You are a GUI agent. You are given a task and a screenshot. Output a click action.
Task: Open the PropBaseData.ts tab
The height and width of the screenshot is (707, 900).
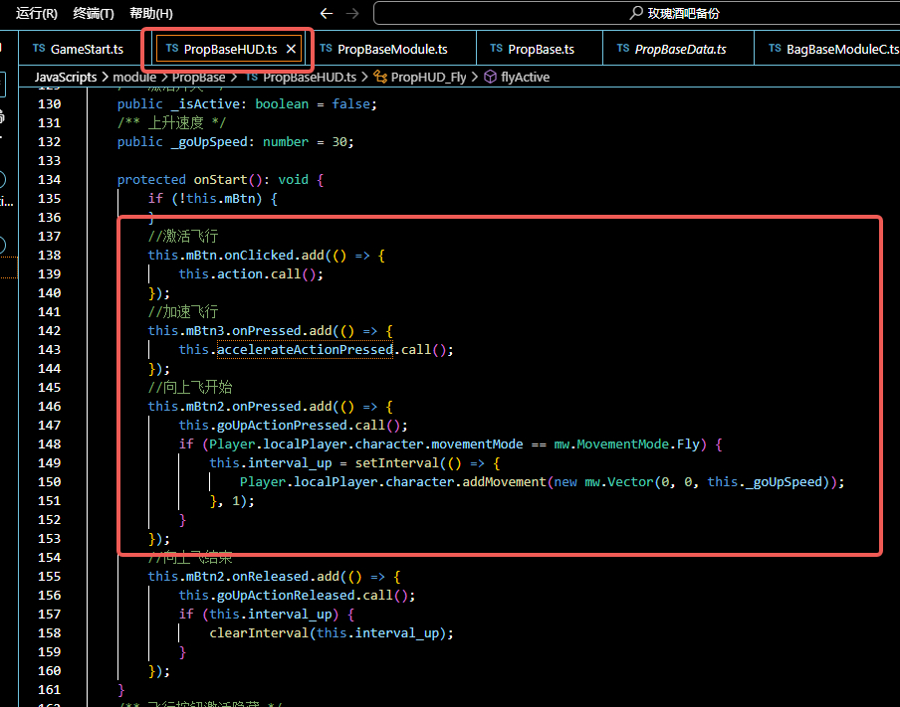point(680,49)
